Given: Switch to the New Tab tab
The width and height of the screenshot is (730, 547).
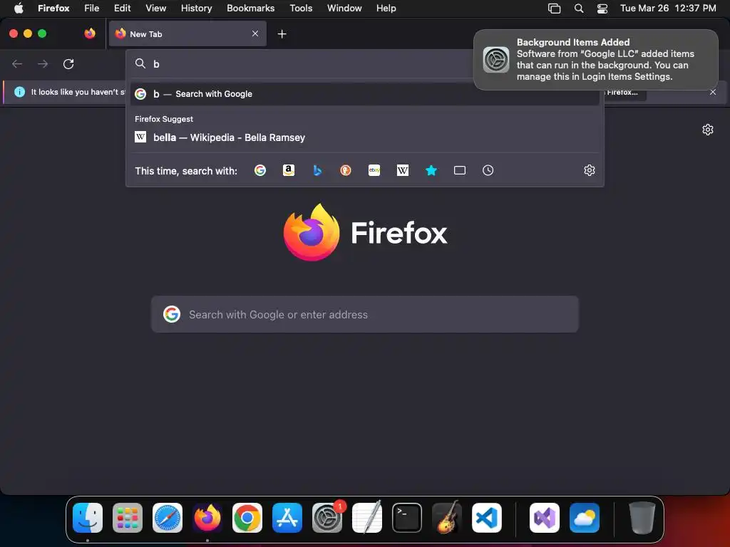Looking at the screenshot, I should [x=187, y=33].
